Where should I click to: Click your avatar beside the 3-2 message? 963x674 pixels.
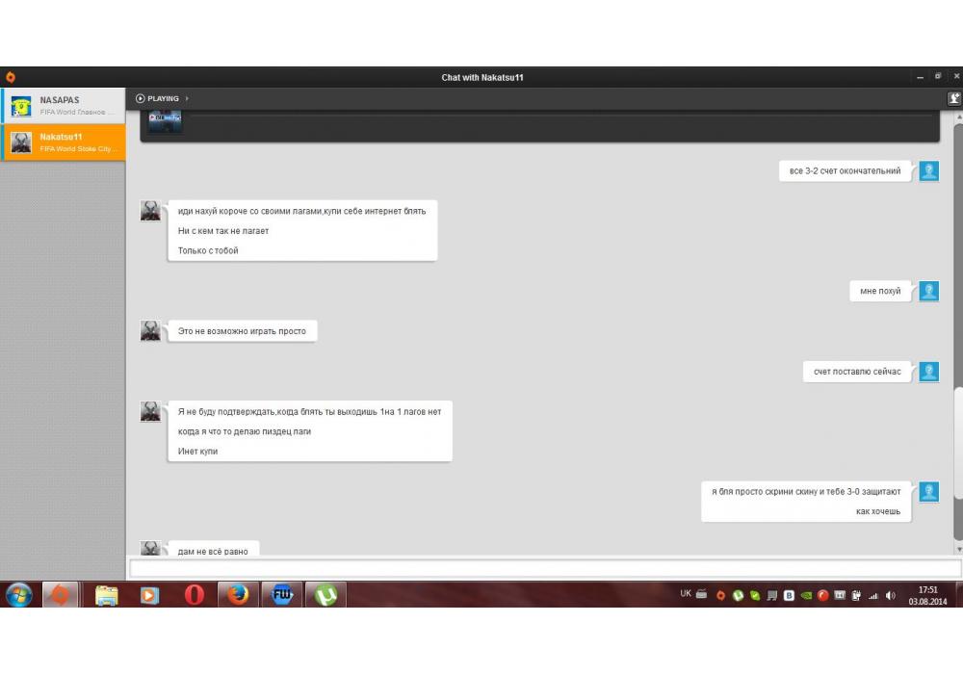[x=928, y=171]
